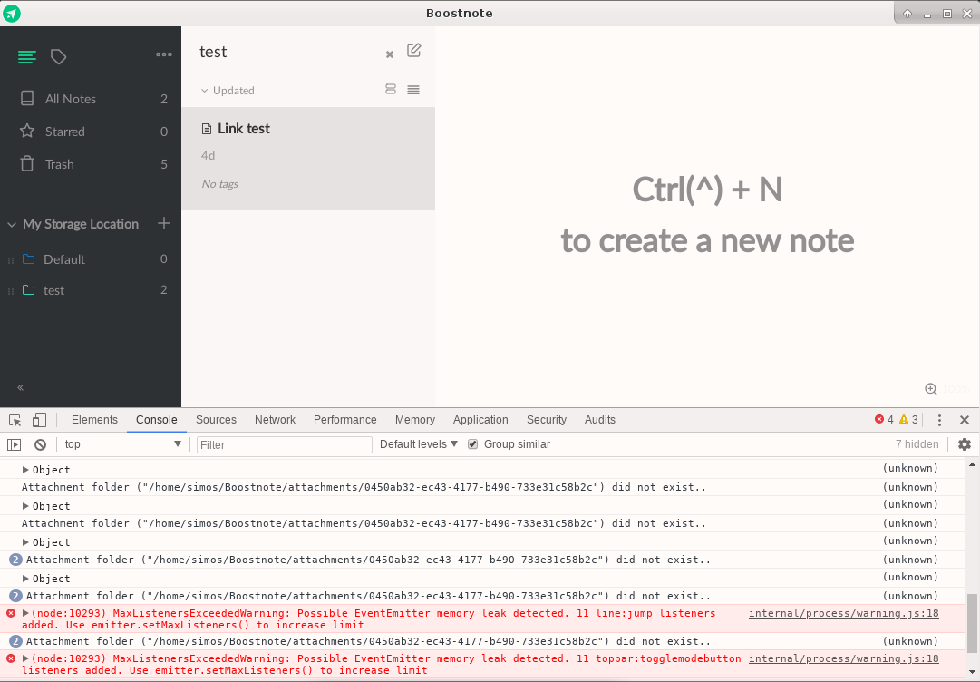Screen dimensions: 980x682
Task: Open Starred notes
Action: coord(91,132)
